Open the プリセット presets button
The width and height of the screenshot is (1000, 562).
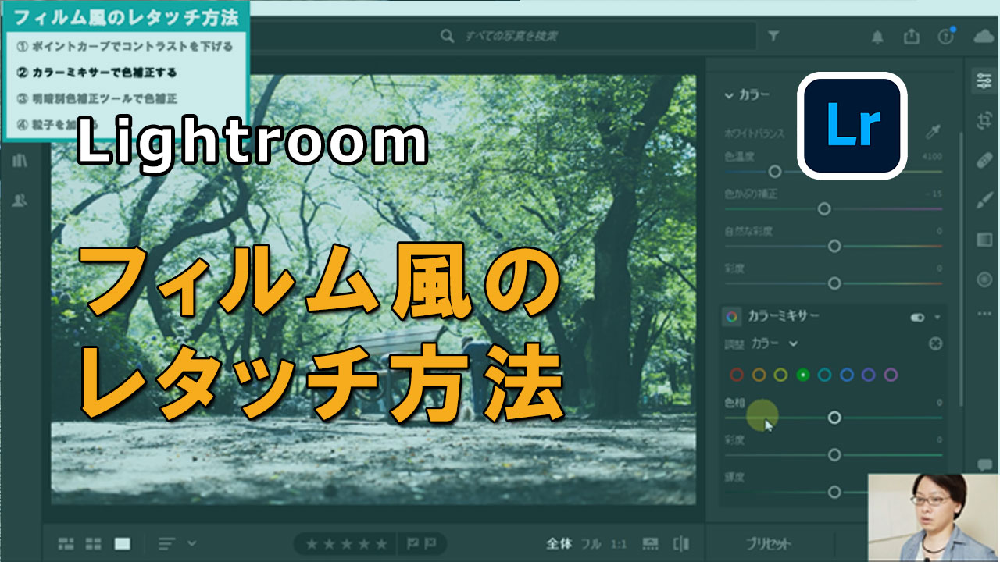(768, 544)
